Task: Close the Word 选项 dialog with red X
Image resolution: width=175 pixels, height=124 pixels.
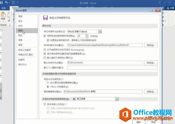Action: tap(158, 11)
